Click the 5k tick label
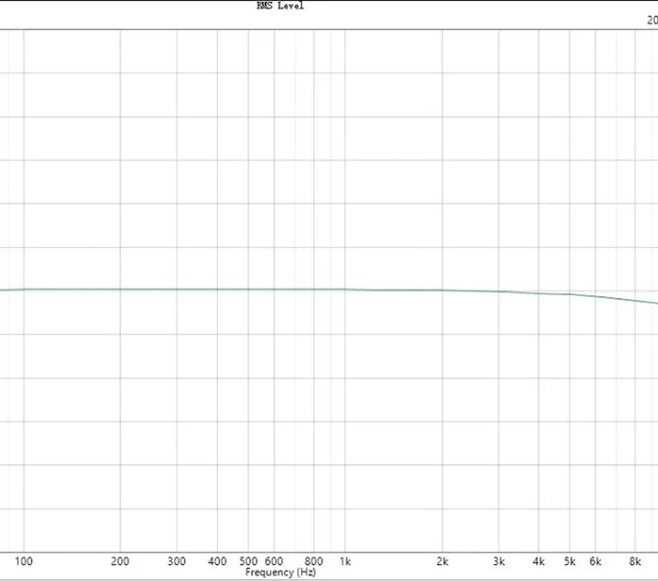658x581 pixels. coord(570,561)
